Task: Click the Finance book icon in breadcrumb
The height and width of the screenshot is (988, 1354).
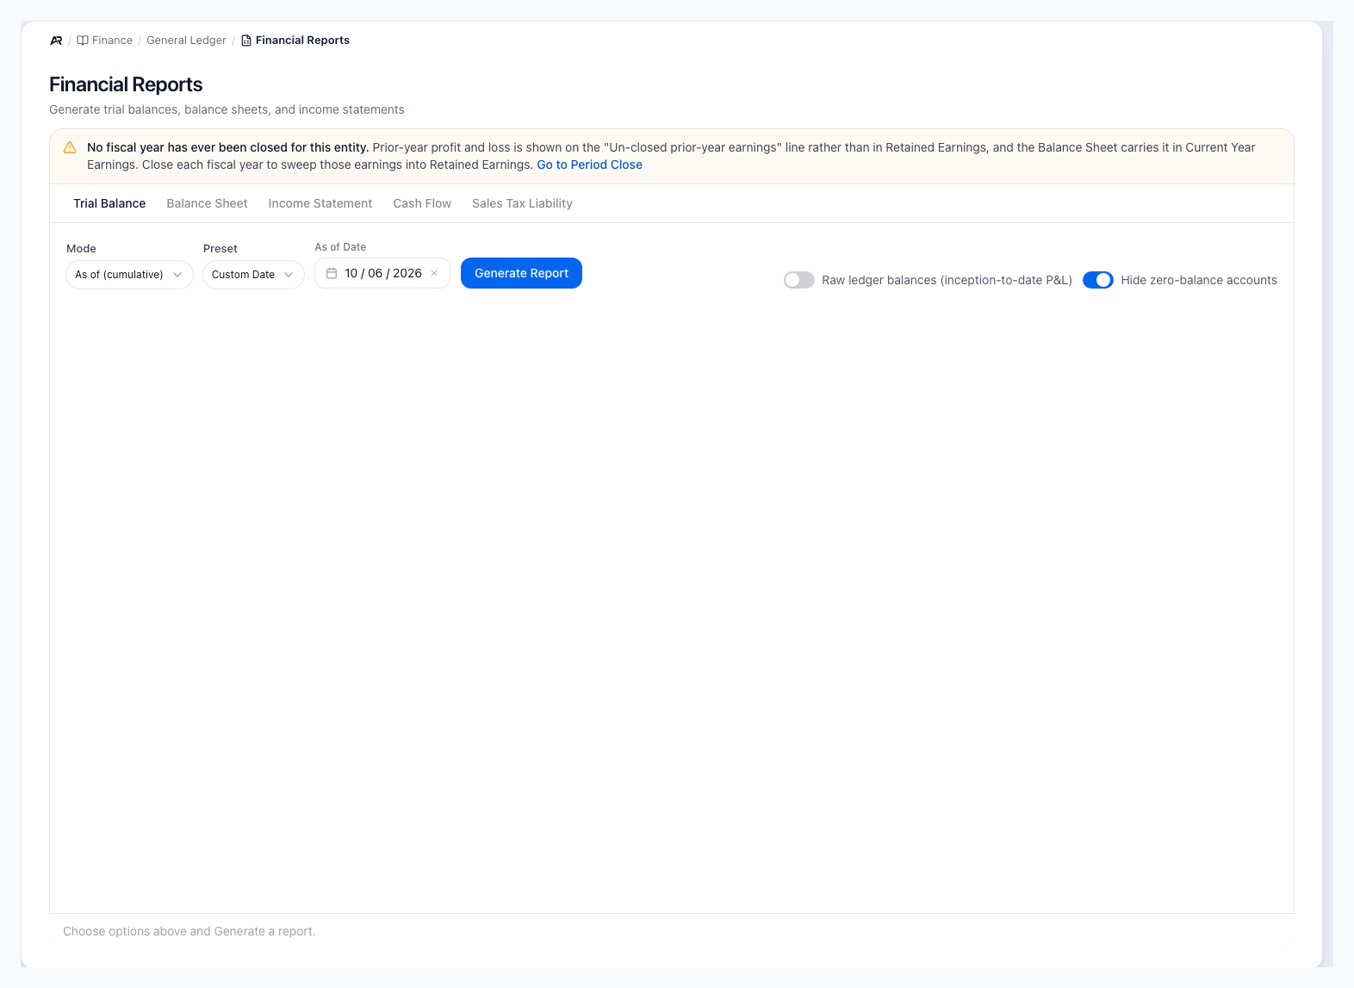Action: coord(83,40)
